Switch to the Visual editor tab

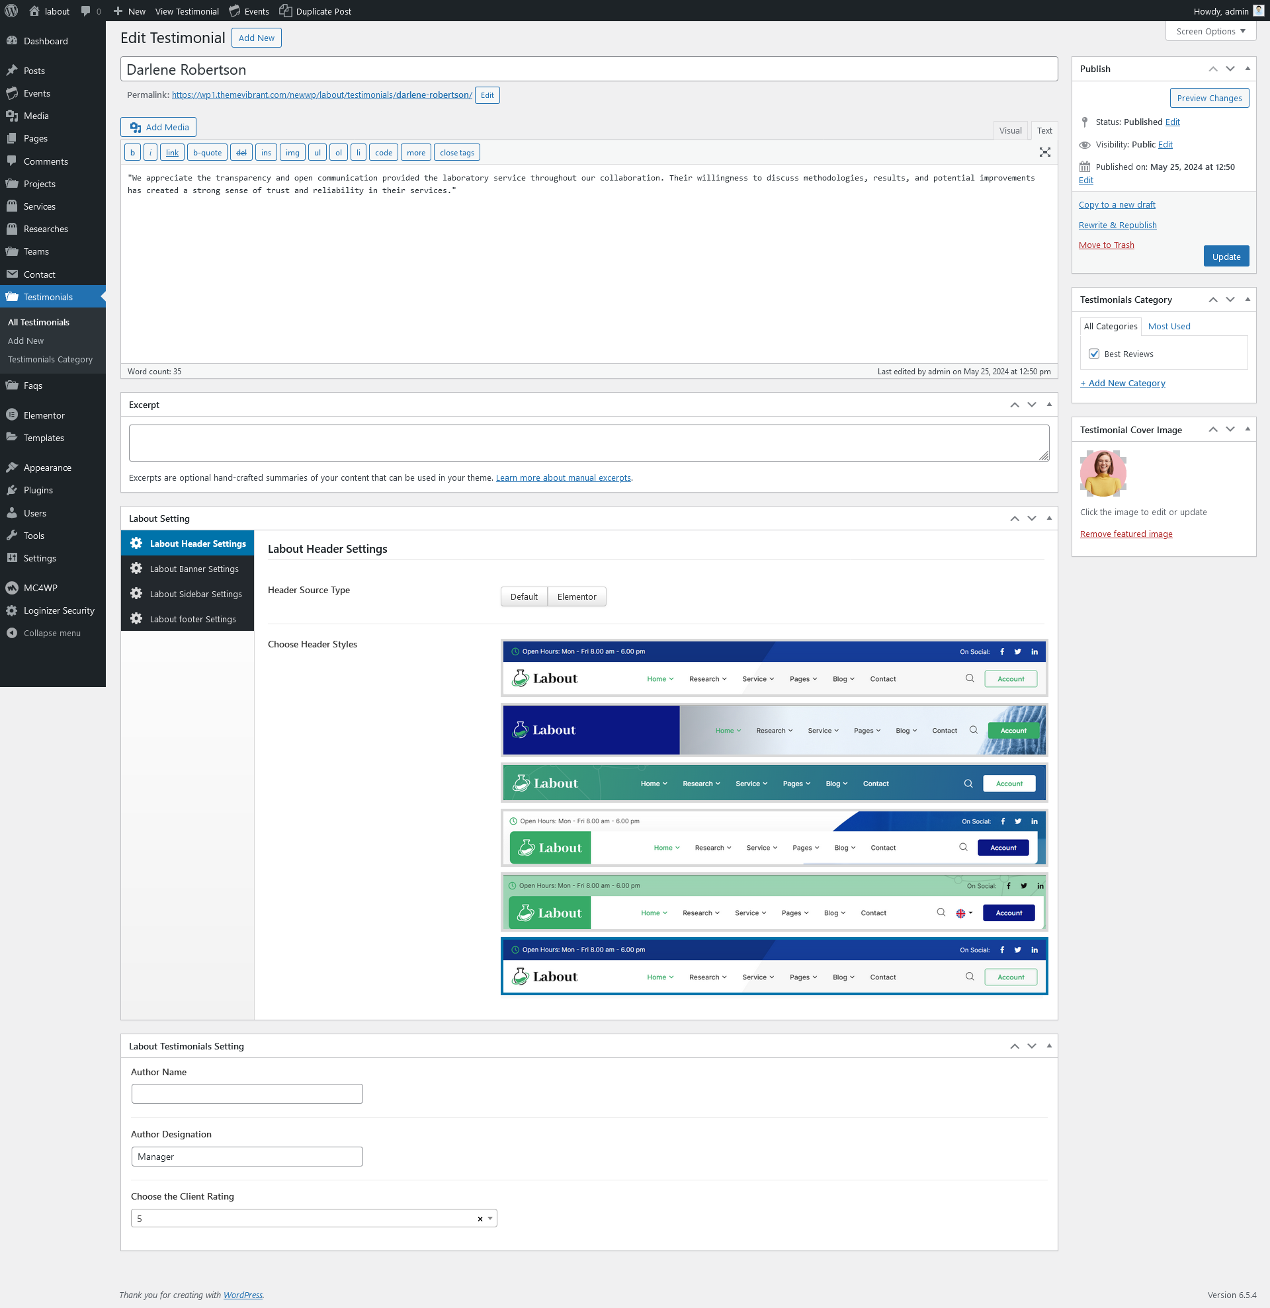(1010, 131)
